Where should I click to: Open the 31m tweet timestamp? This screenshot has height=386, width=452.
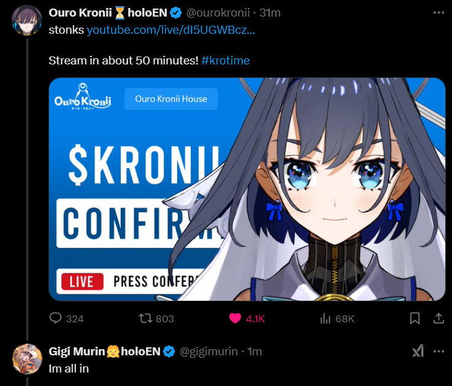(270, 13)
